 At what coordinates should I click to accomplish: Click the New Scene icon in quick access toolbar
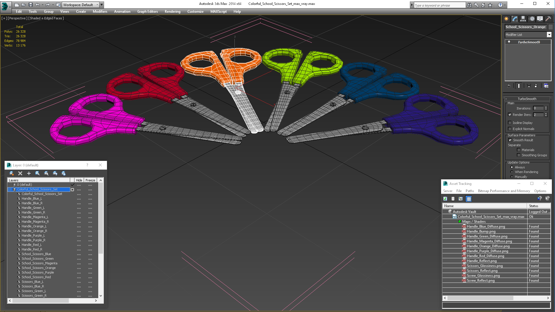pyautogui.click(x=17, y=5)
